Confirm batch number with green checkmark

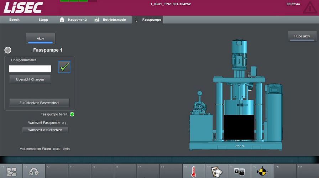point(64,67)
